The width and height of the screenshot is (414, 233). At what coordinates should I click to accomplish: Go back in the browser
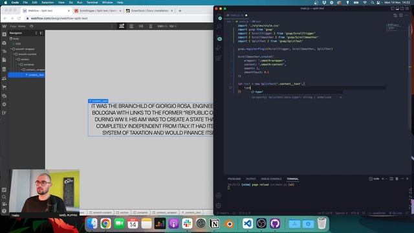(x=5, y=18)
